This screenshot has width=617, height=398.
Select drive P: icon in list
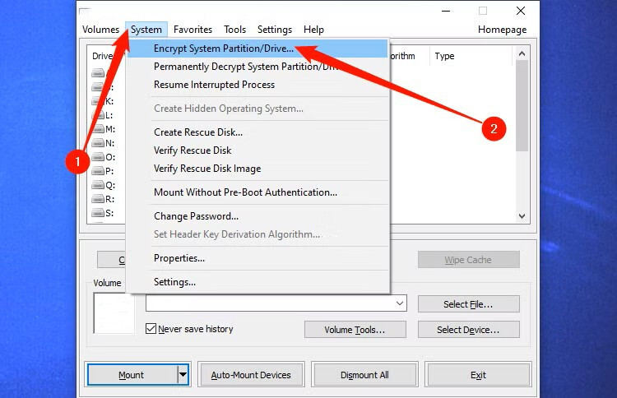point(98,171)
